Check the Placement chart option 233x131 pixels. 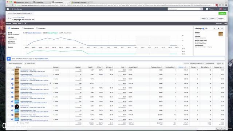coord(37,28)
